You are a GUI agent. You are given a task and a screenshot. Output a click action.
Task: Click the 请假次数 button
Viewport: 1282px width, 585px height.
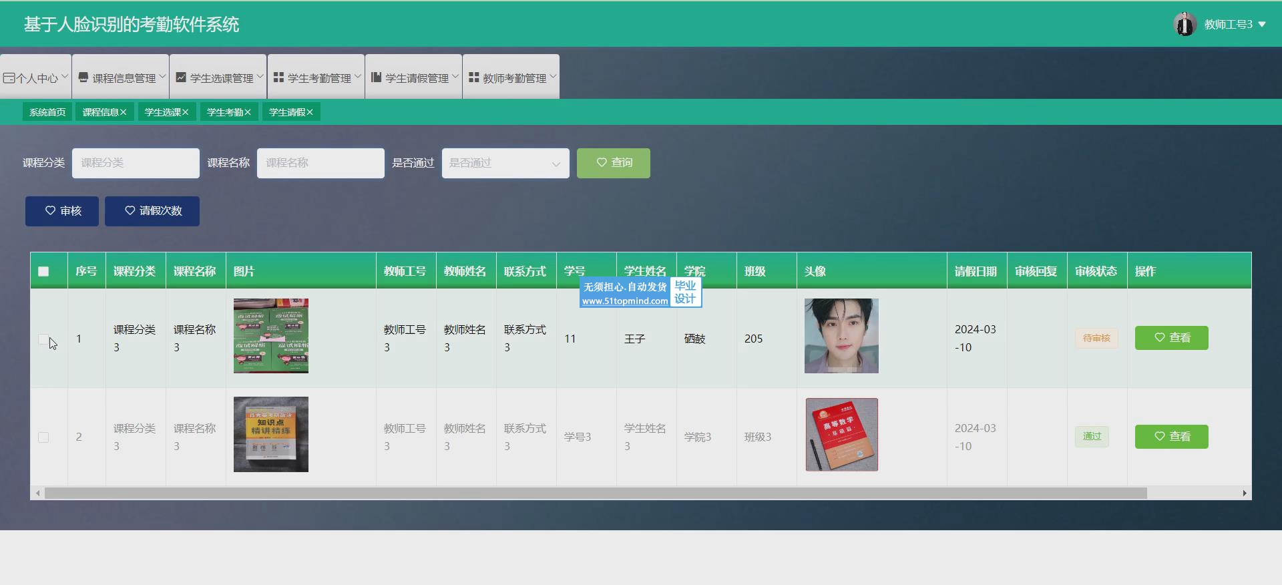pos(152,211)
